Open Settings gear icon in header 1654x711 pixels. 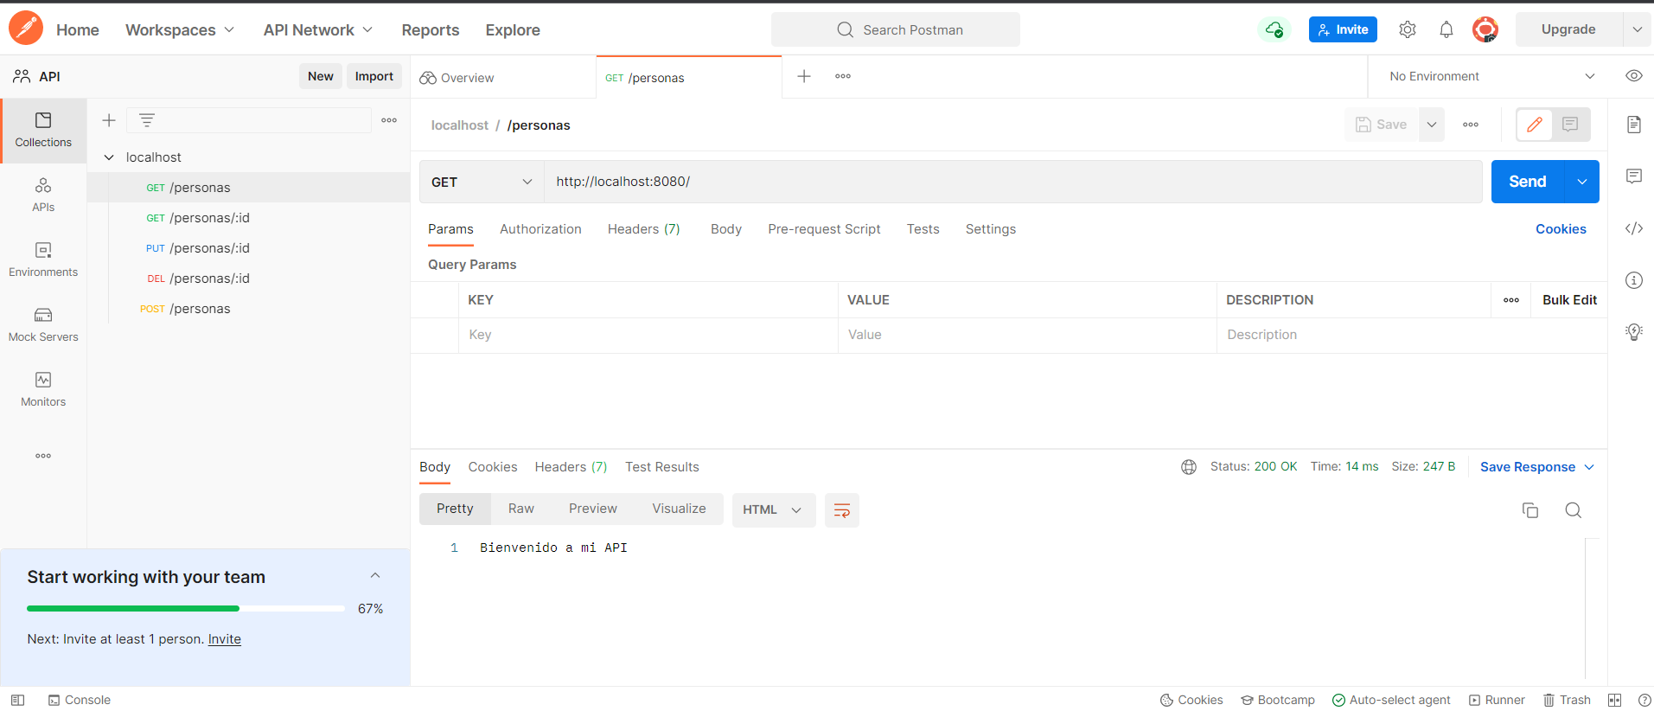1408,29
